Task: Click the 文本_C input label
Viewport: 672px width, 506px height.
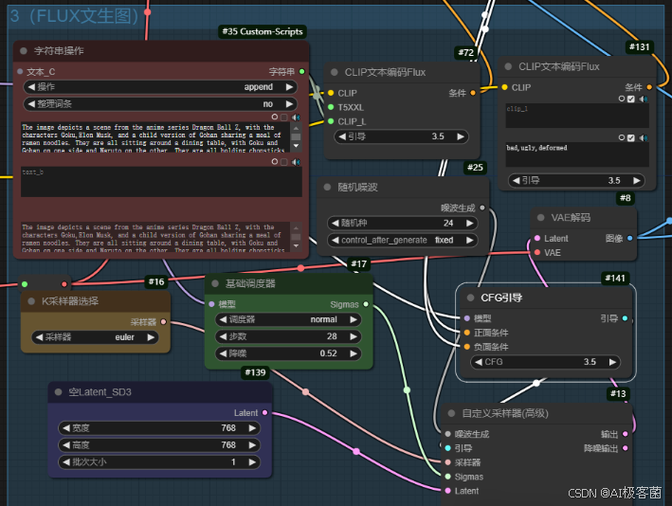Action: (x=41, y=72)
